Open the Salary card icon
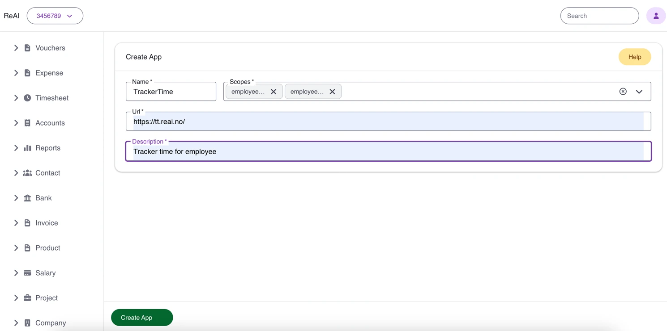 [28, 273]
